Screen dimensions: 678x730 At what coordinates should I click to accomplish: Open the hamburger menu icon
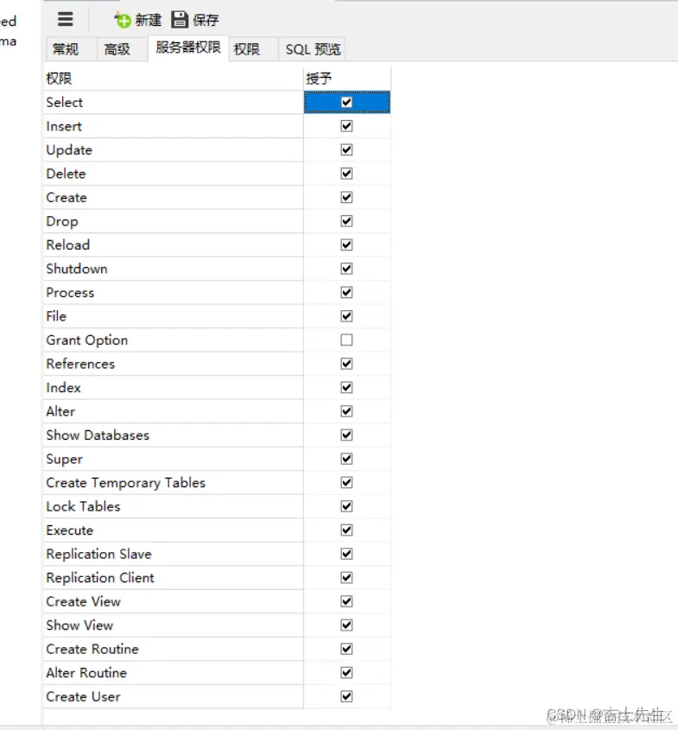tap(65, 19)
